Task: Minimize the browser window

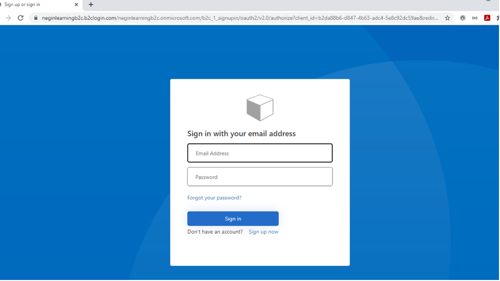Action: coord(488,3)
